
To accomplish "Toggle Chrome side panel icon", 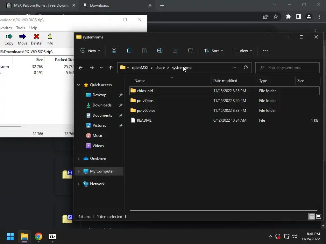I will (x=299, y=17).
